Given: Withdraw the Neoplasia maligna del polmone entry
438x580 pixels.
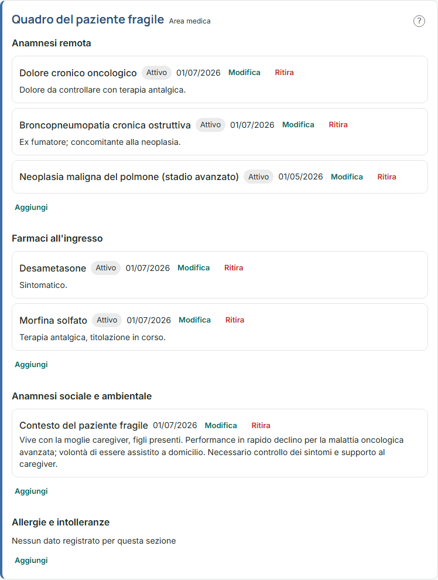Looking at the screenshot, I should pyautogui.click(x=386, y=177).
